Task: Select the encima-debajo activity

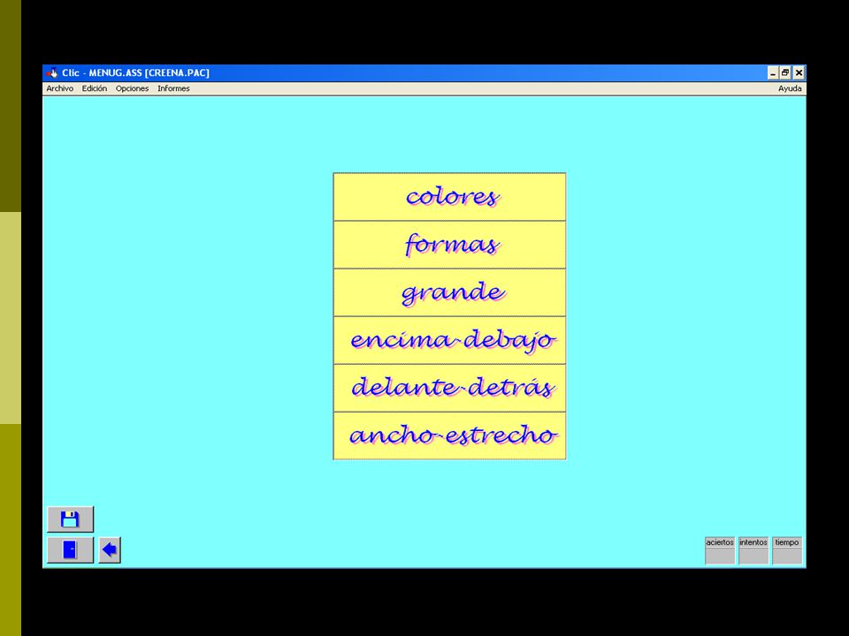Action: click(449, 340)
